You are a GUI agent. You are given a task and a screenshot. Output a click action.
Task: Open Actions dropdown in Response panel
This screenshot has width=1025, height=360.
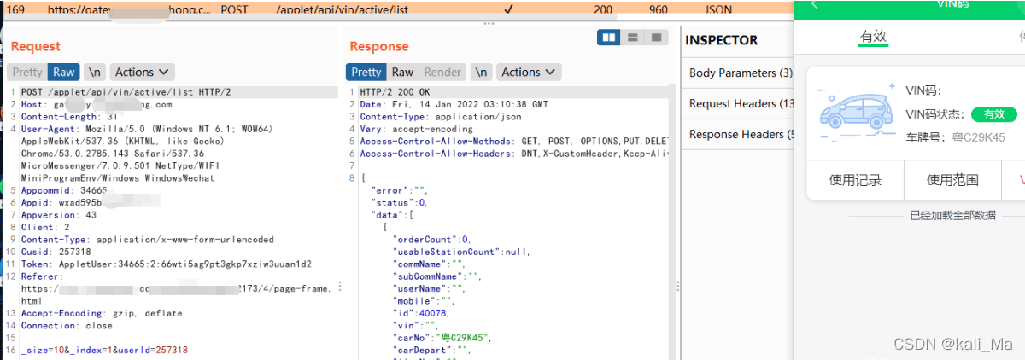coord(530,73)
